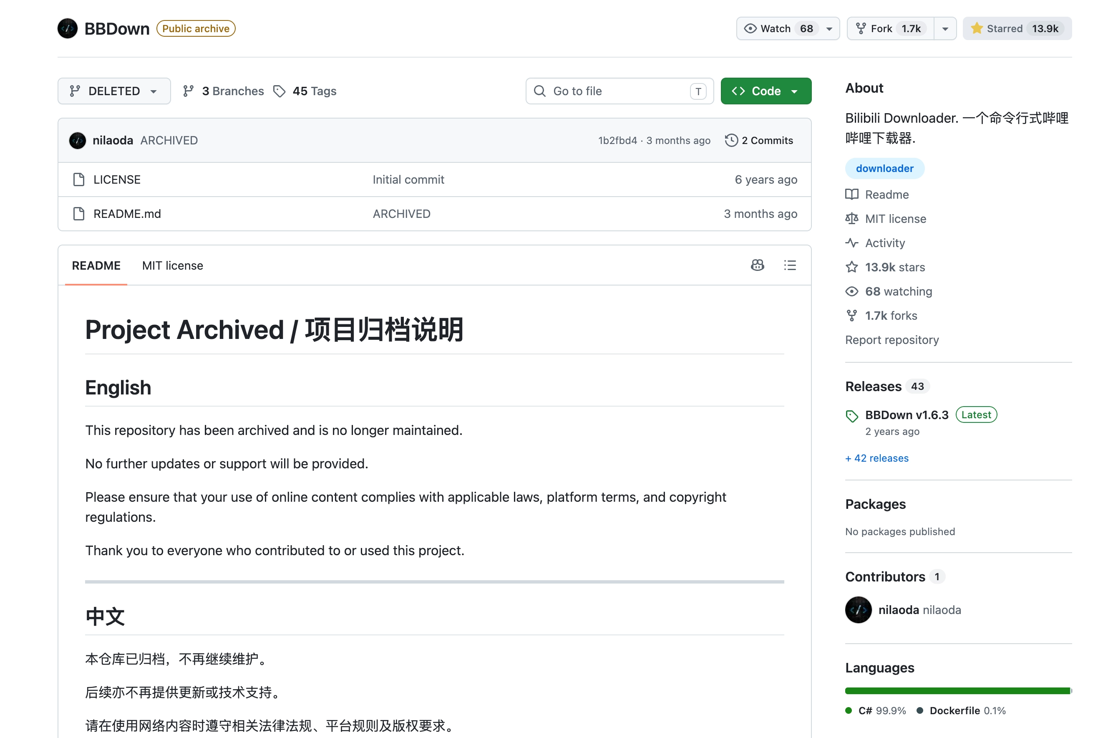Click the eye icon beside 68 watching

point(851,291)
